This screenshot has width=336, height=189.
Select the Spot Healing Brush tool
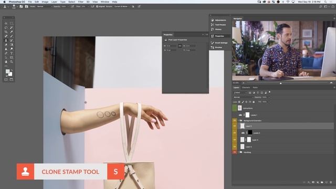pos(6,36)
